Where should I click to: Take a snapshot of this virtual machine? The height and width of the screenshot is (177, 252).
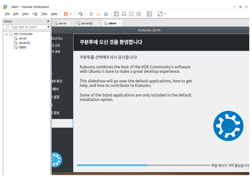(91, 14)
